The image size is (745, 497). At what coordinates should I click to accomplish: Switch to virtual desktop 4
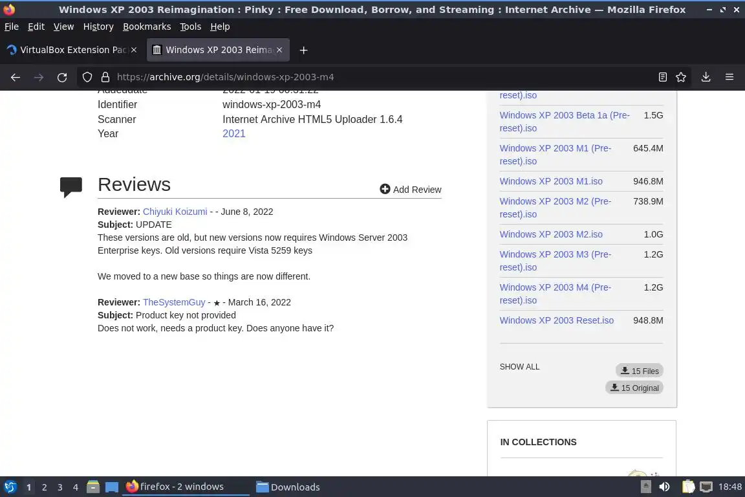[x=76, y=487]
